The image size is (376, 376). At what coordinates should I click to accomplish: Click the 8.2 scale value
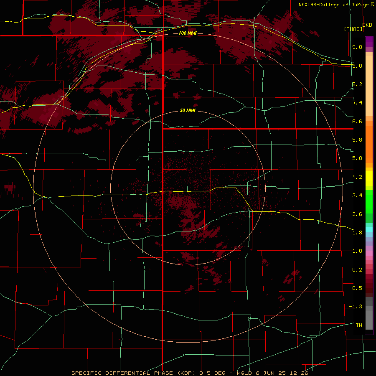pyautogui.click(x=357, y=84)
